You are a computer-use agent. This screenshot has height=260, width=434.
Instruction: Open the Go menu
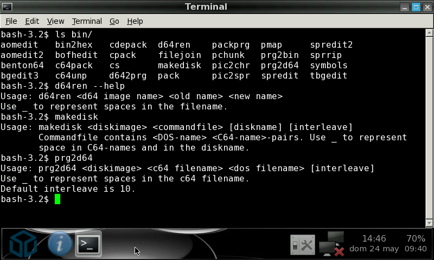[114, 21]
